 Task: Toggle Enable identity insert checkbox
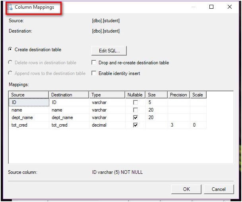click(x=94, y=73)
